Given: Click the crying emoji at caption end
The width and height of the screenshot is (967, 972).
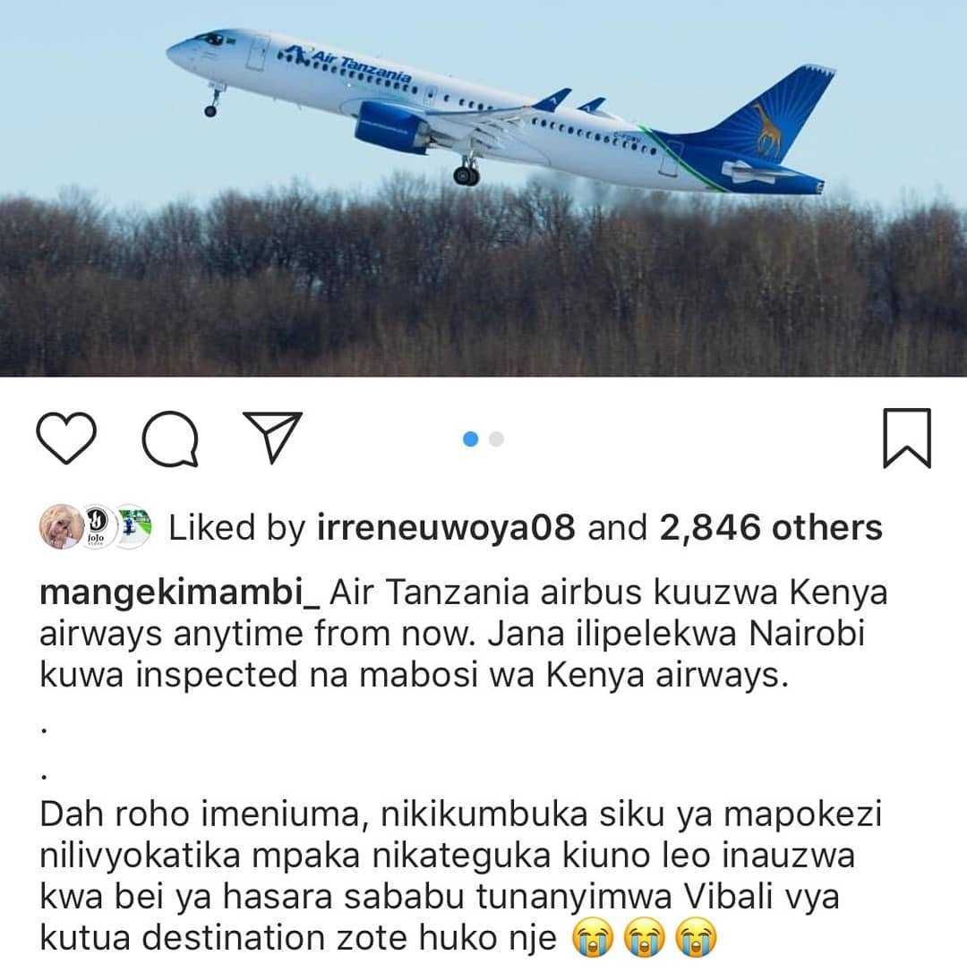Looking at the screenshot, I should pyautogui.click(x=696, y=937).
